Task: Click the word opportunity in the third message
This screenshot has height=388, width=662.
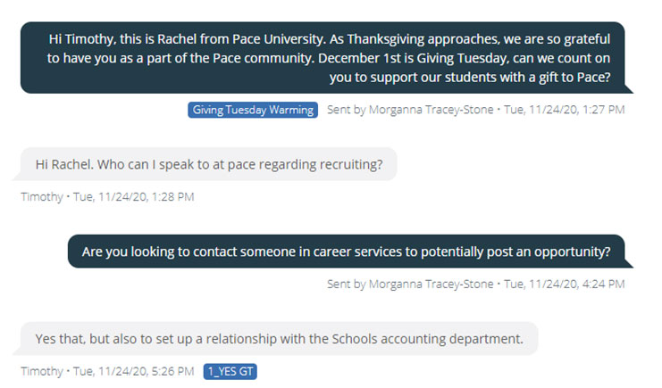Action: (x=572, y=252)
